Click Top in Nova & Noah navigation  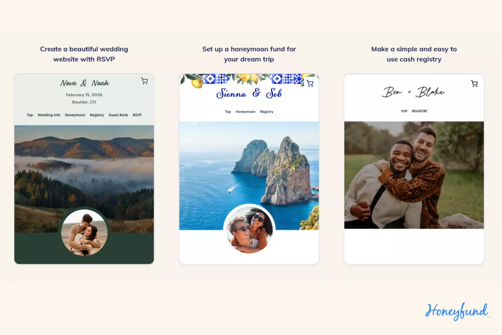(x=30, y=115)
